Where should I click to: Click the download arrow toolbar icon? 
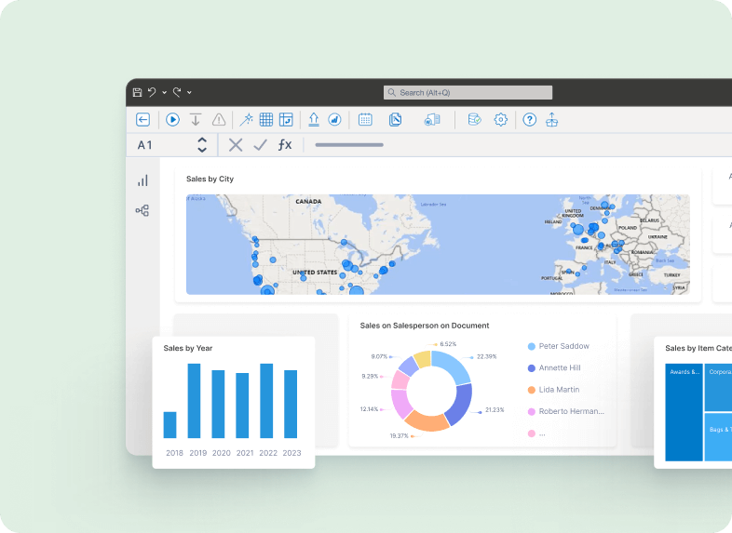click(x=196, y=120)
